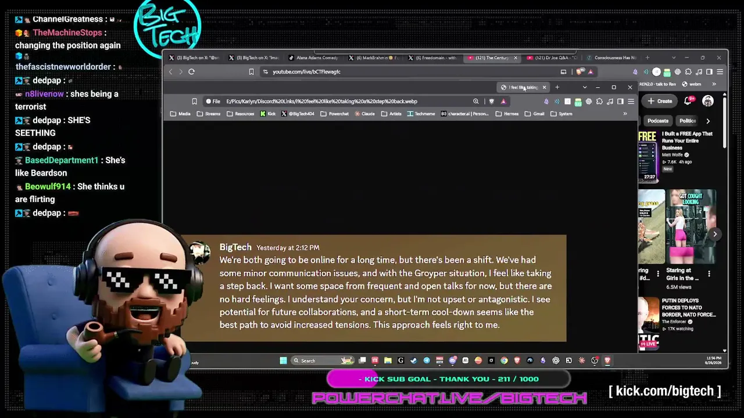This screenshot has height=418, width=744.
Task: Click the bookmark icon beside the File address
Action: [x=194, y=102]
